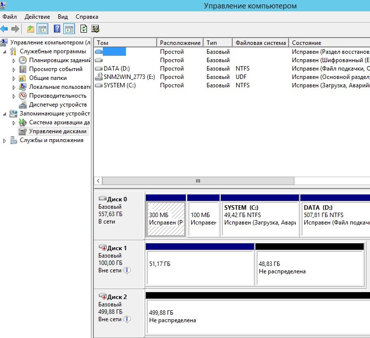
Task: Click the Диск 1 label panel
Action: coord(119,264)
